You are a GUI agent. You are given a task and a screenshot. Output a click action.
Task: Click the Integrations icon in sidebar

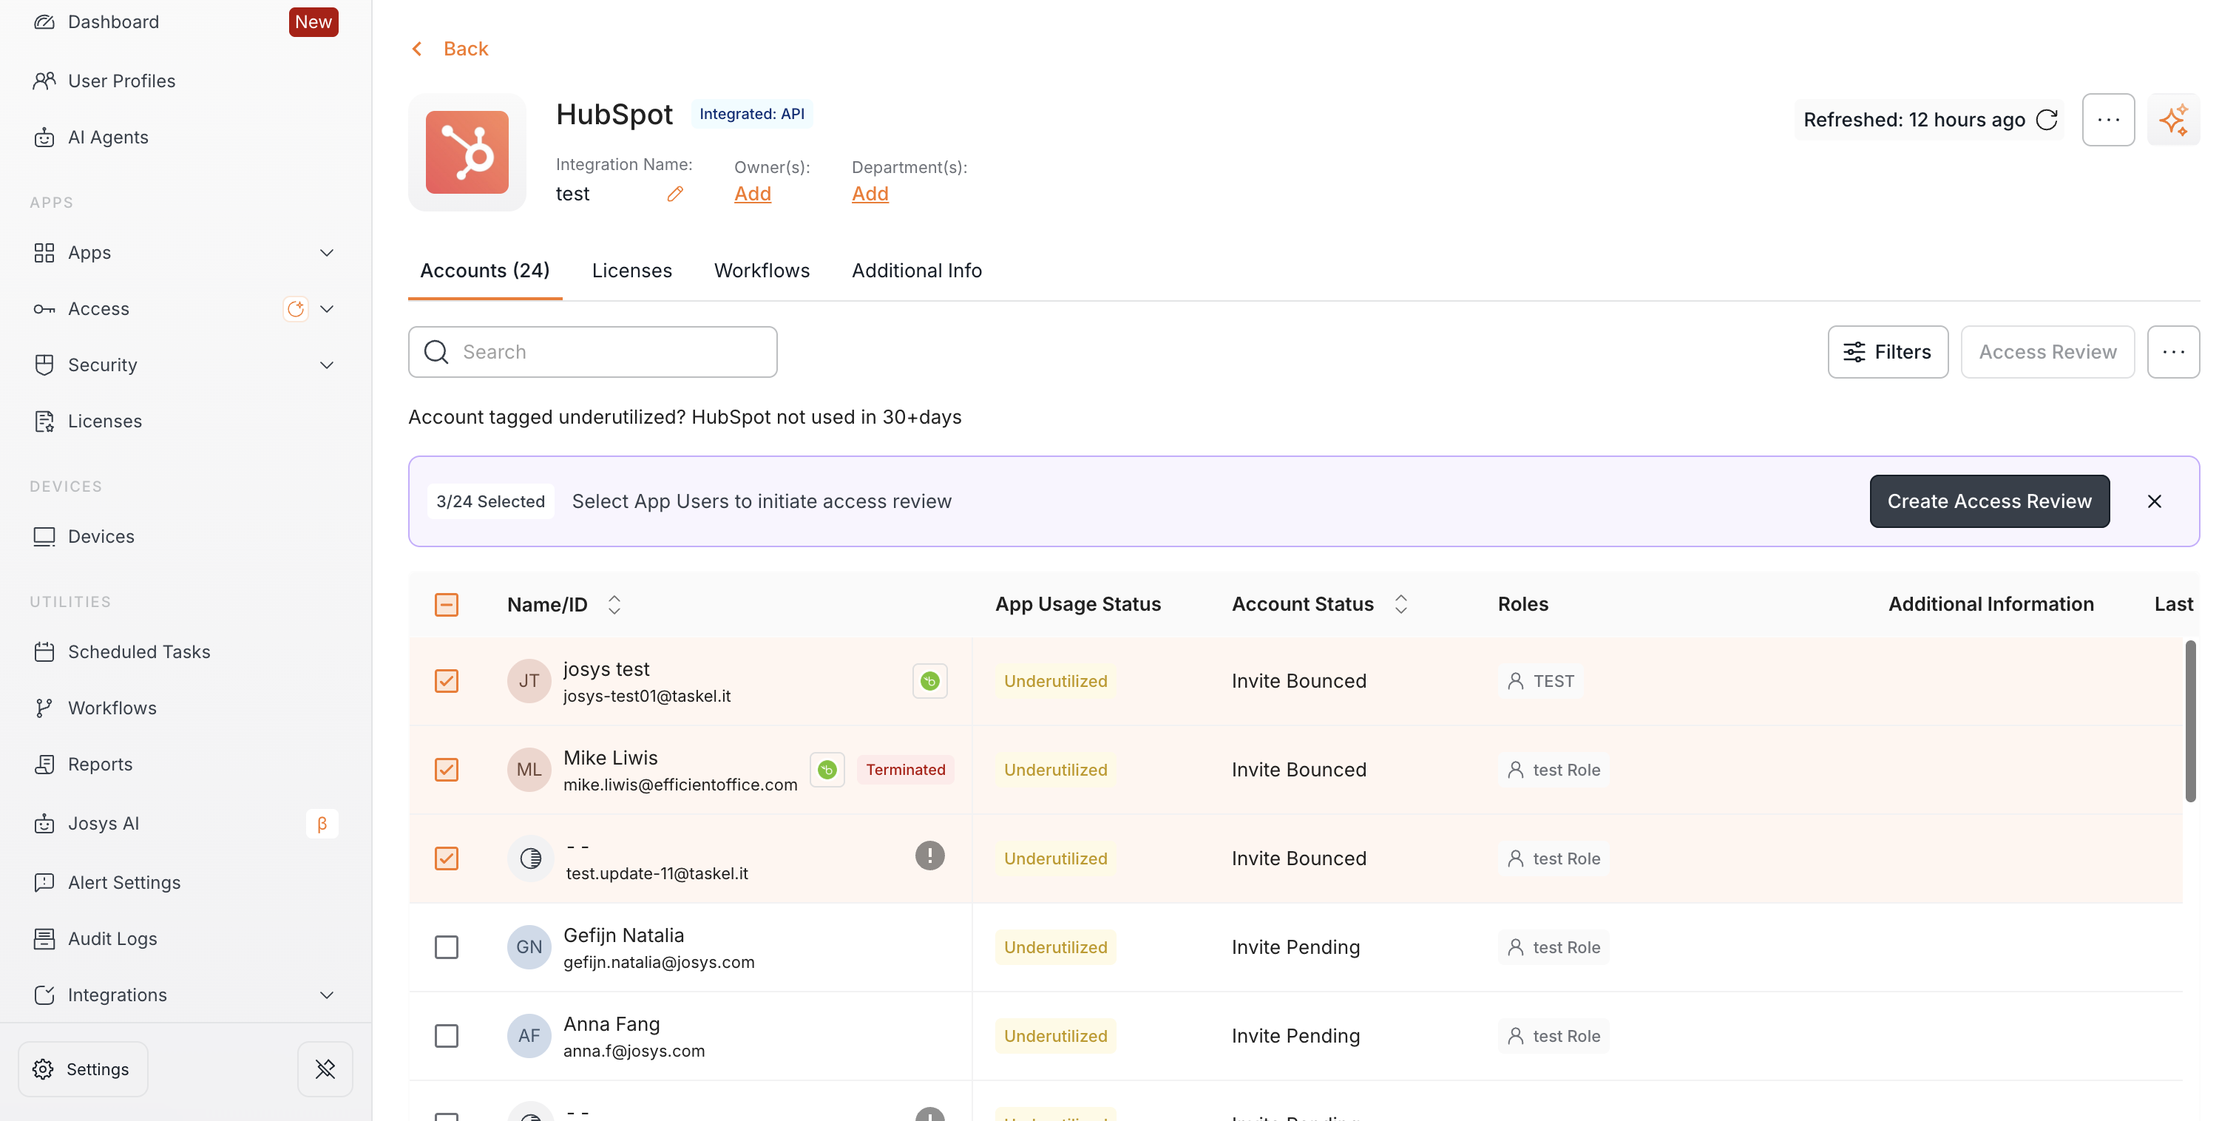click(44, 995)
